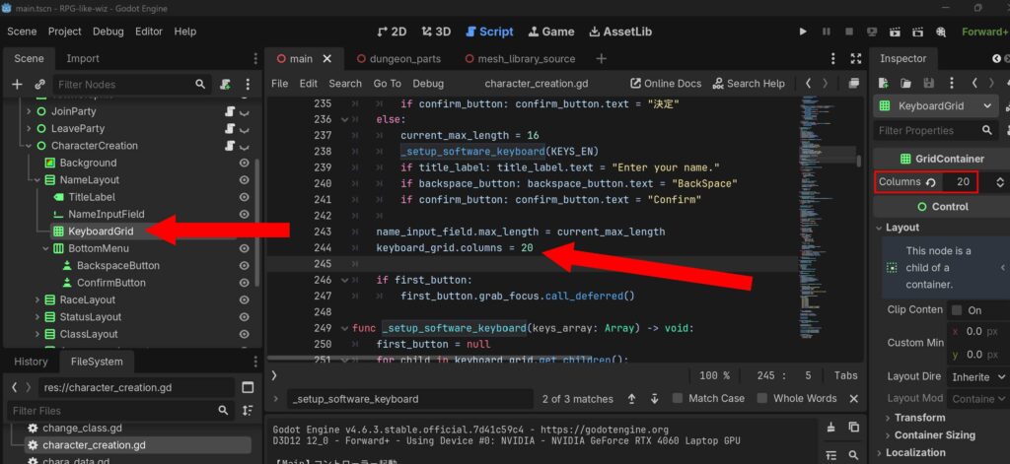The width and height of the screenshot is (1010, 464).
Task: Click the instantiate child scene link icon
Action: click(39, 85)
